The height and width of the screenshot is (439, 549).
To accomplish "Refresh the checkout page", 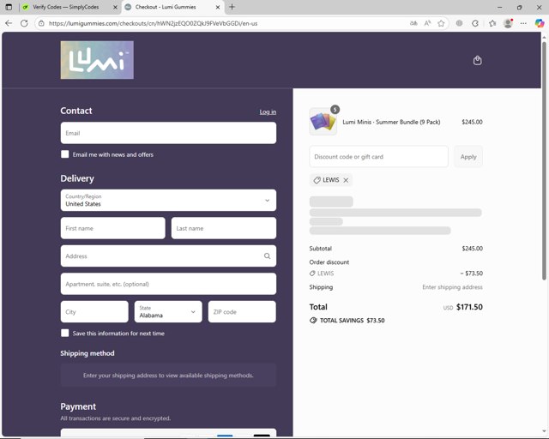I will 24,23.
